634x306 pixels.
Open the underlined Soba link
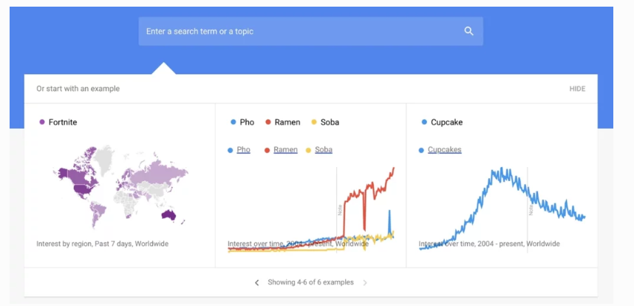(x=324, y=149)
